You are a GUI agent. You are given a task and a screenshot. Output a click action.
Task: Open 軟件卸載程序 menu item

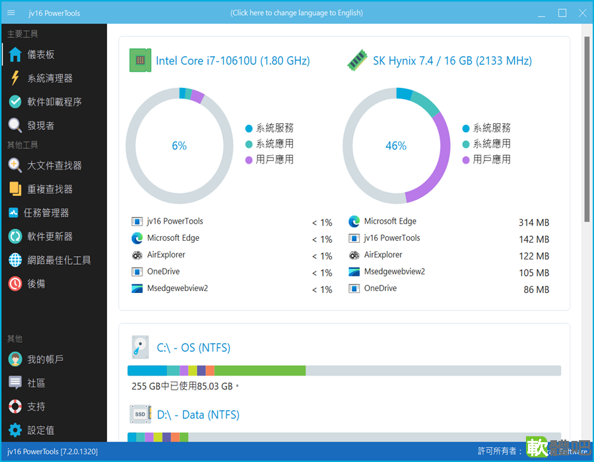click(x=54, y=102)
